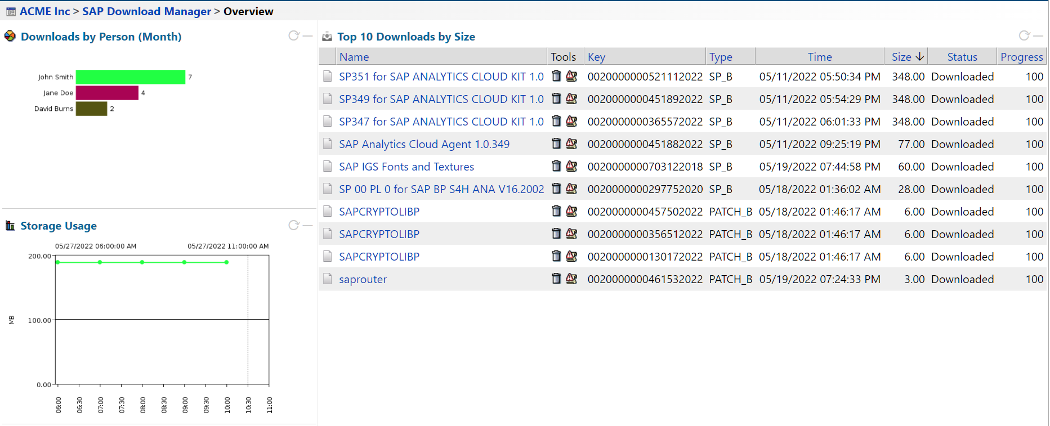
Task: Sort by Progress column header
Action: coord(1022,57)
